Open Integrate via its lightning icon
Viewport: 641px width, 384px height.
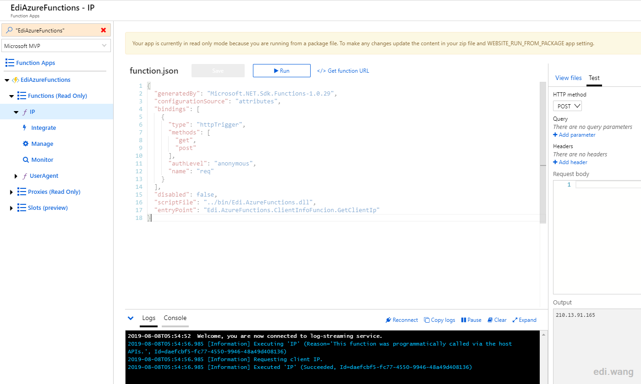[25, 128]
